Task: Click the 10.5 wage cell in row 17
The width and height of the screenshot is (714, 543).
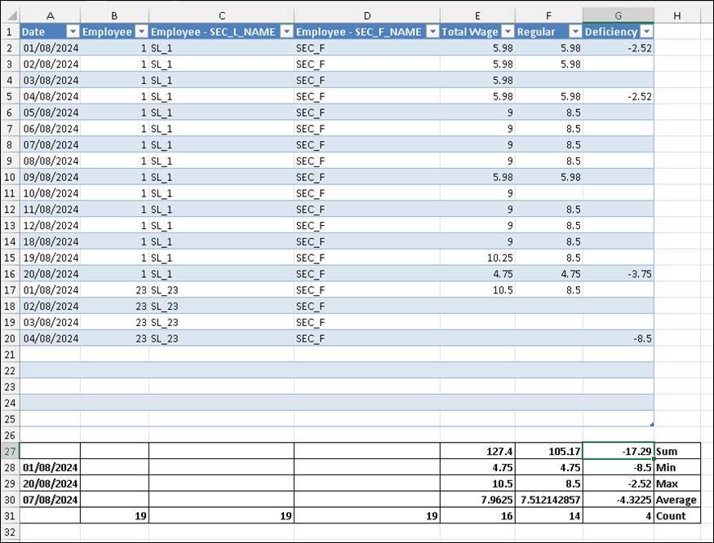Action: pos(477,290)
